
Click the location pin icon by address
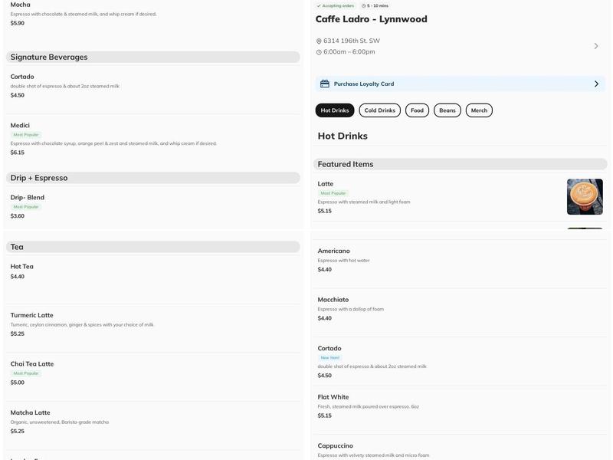[319, 41]
